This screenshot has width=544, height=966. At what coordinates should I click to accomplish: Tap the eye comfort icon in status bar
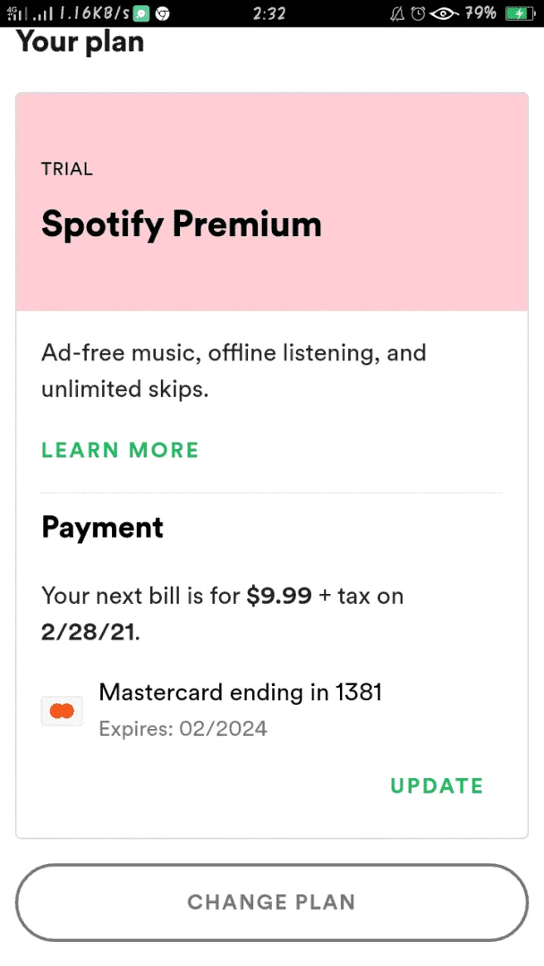click(445, 13)
